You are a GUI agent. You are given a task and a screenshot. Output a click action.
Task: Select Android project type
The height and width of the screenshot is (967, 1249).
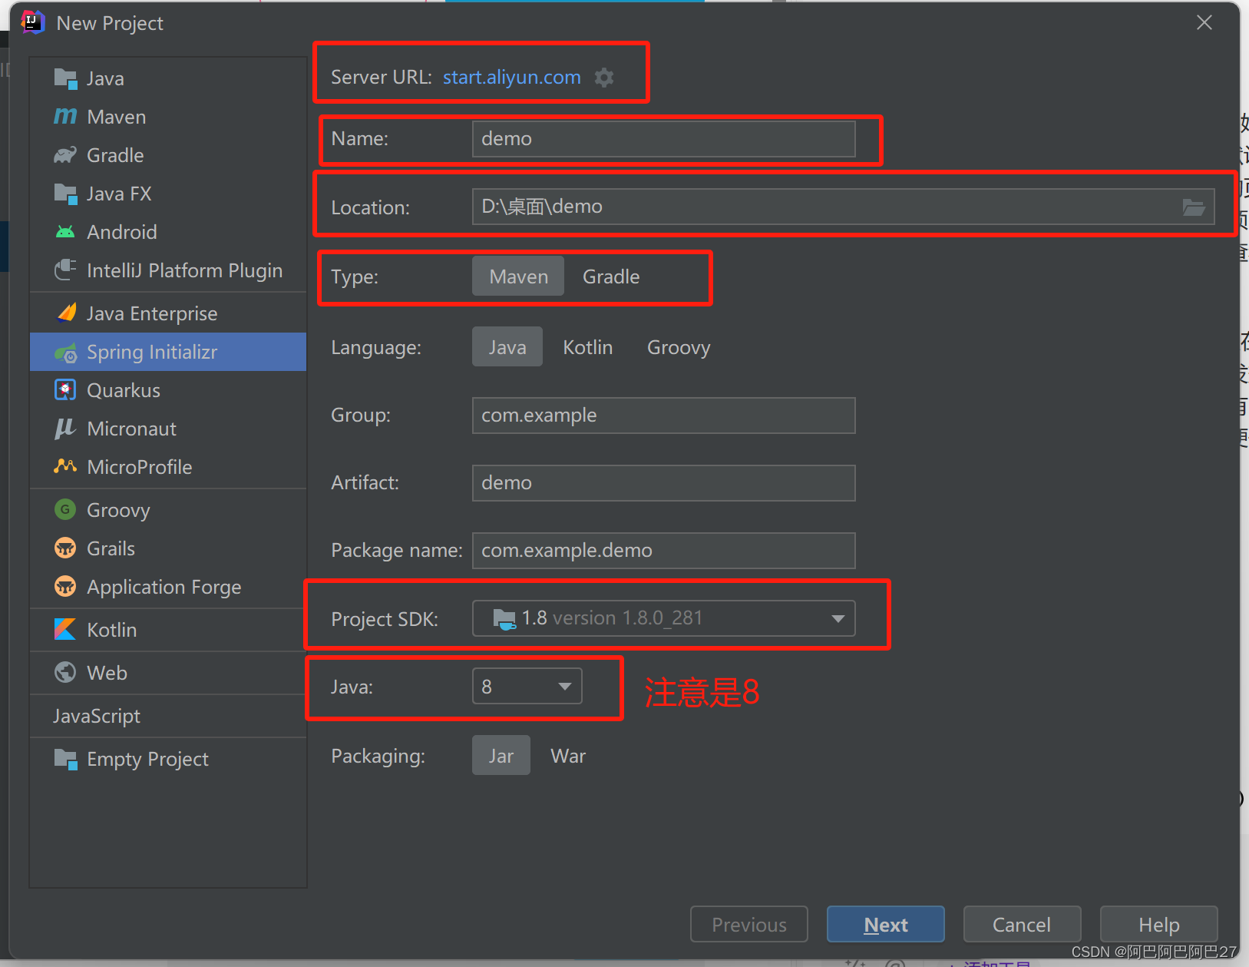click(168, 232)
